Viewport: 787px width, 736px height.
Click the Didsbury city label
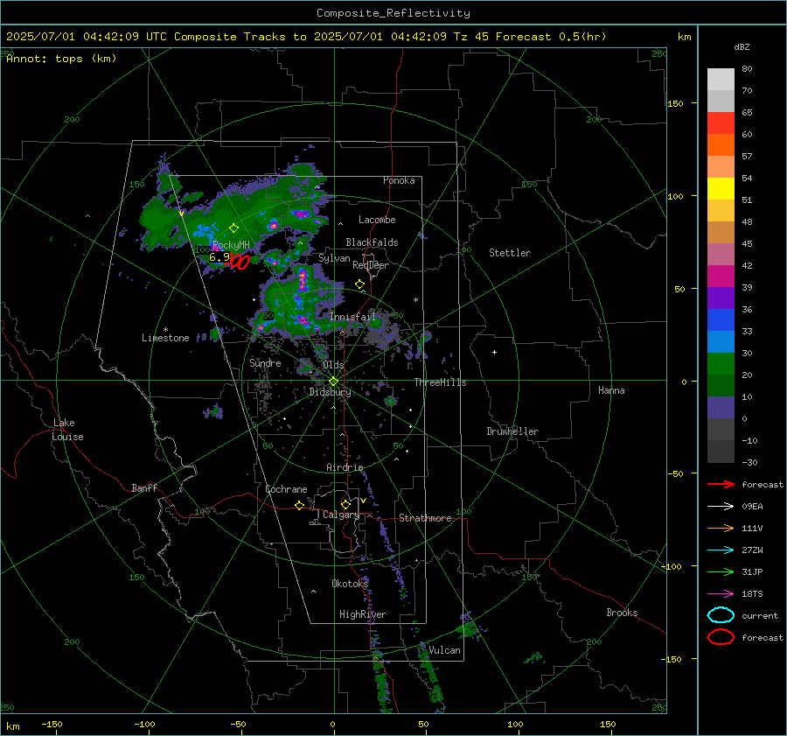330,392
